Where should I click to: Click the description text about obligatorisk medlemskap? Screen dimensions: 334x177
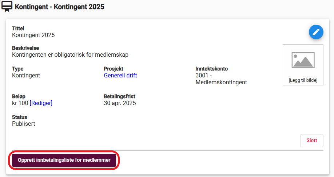(70, 55)
